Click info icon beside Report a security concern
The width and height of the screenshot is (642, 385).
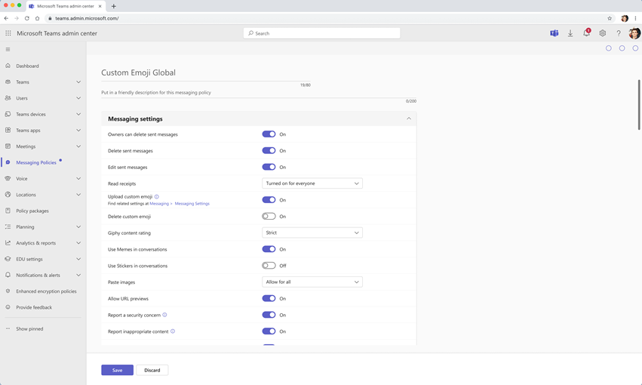(164, 315)
